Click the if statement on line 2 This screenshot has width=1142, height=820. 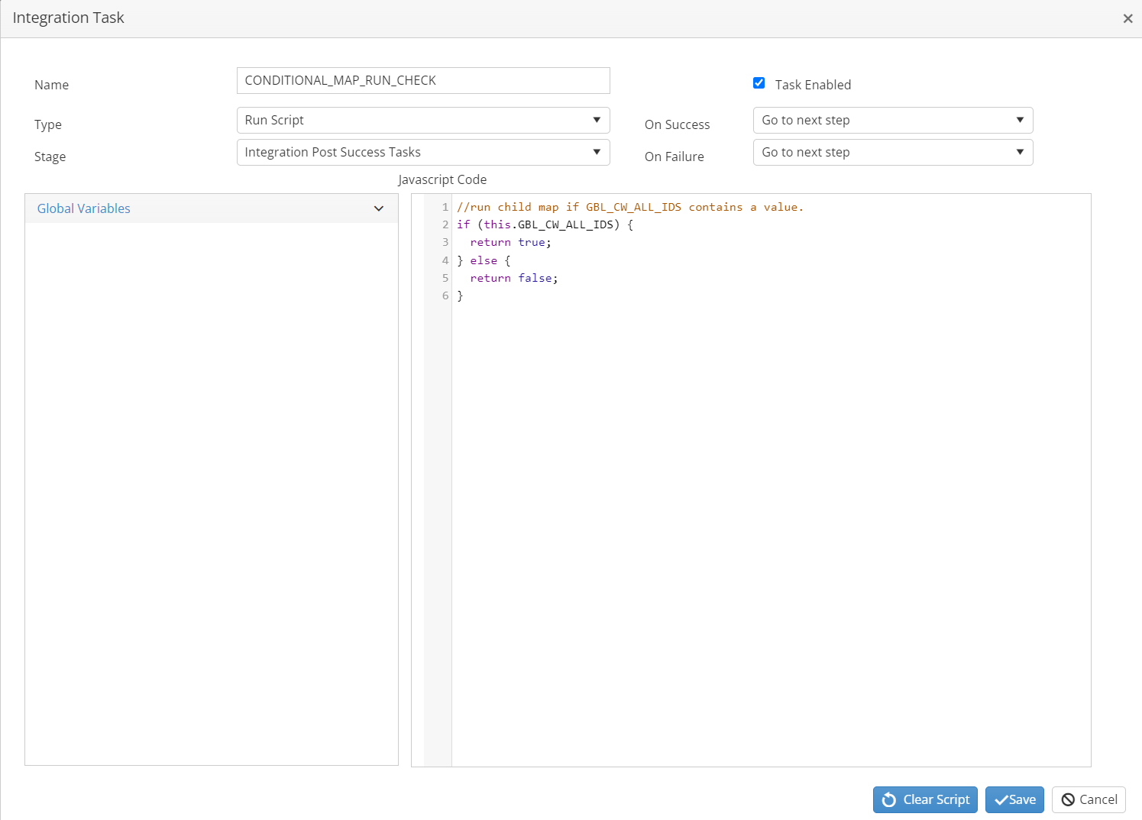click(x=545, y=224)
